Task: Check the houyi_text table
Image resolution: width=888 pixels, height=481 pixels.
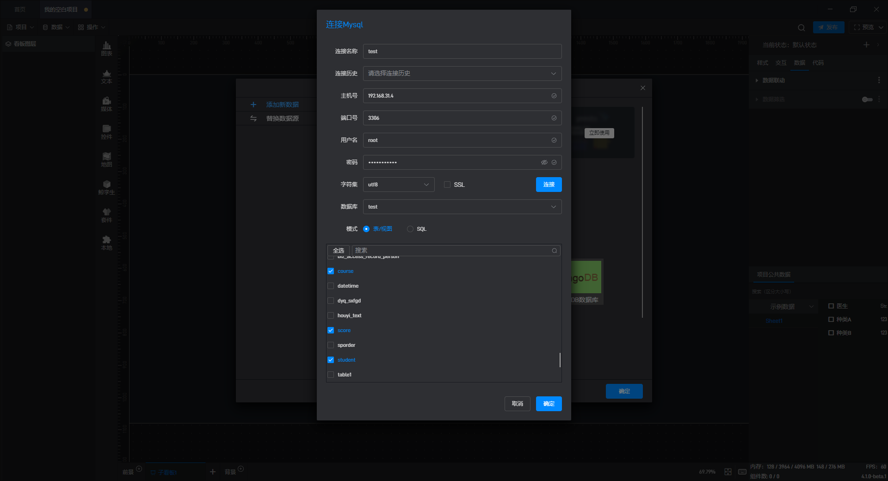Action: pyautogui.click(x=331, y=315)
